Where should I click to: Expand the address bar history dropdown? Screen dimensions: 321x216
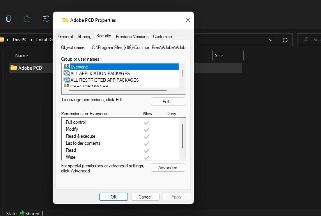pyautogui.click(x=271, y=40)
